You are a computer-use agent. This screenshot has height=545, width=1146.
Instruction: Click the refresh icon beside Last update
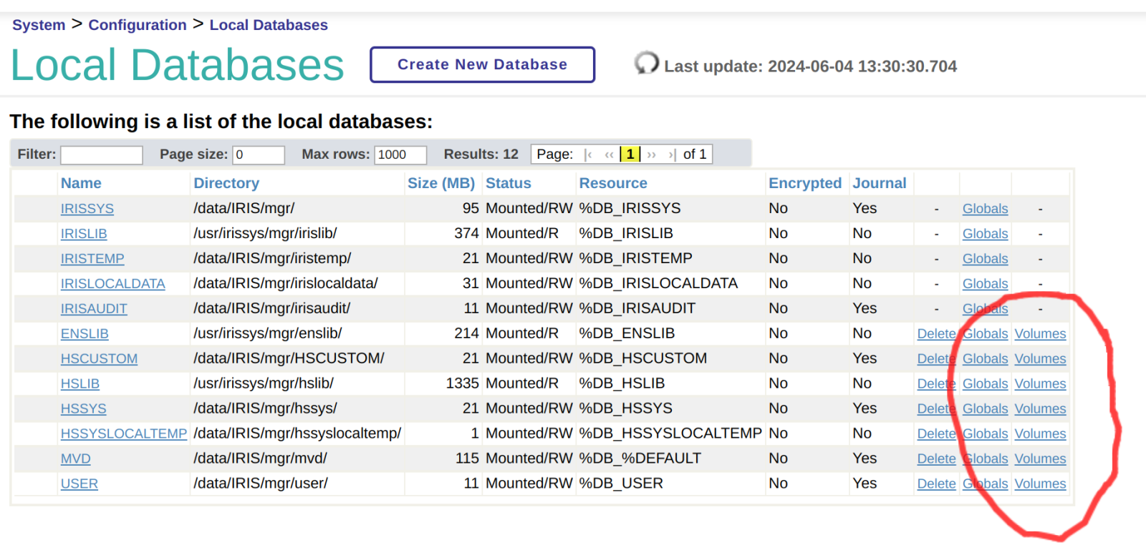tap(646, 64)
